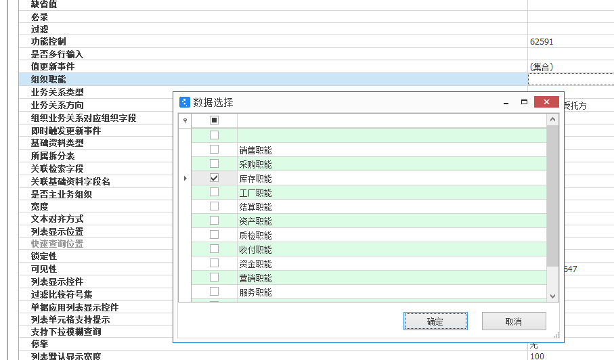Minimize the 数据选择 dialog
The height and width of the screenshot is (360, 614).
pos(505,102)
